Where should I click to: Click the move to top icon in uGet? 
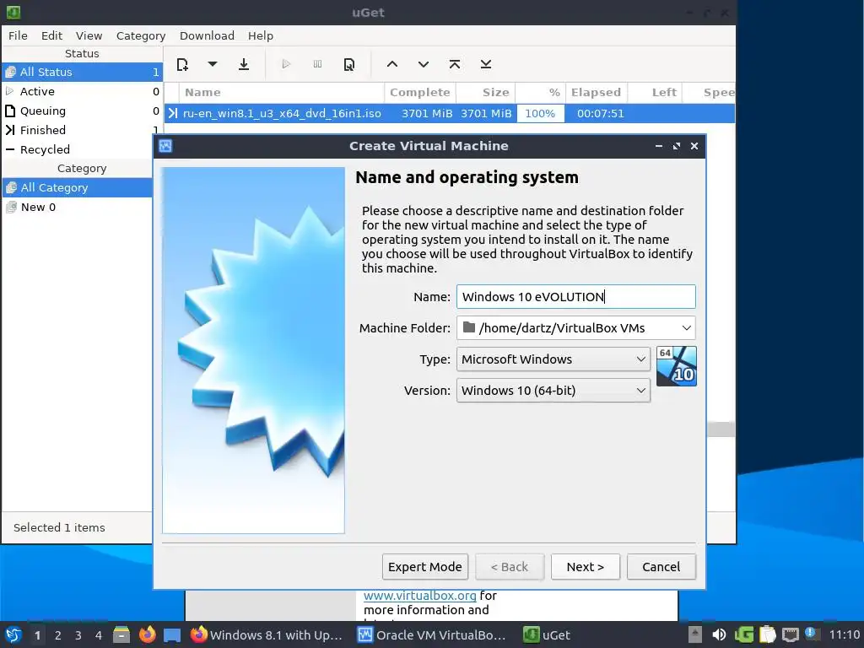pos(455,64)
